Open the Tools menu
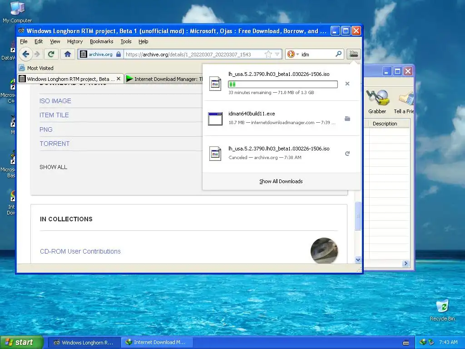This screenshot has width=465, height=349. (x=126, y=41)
